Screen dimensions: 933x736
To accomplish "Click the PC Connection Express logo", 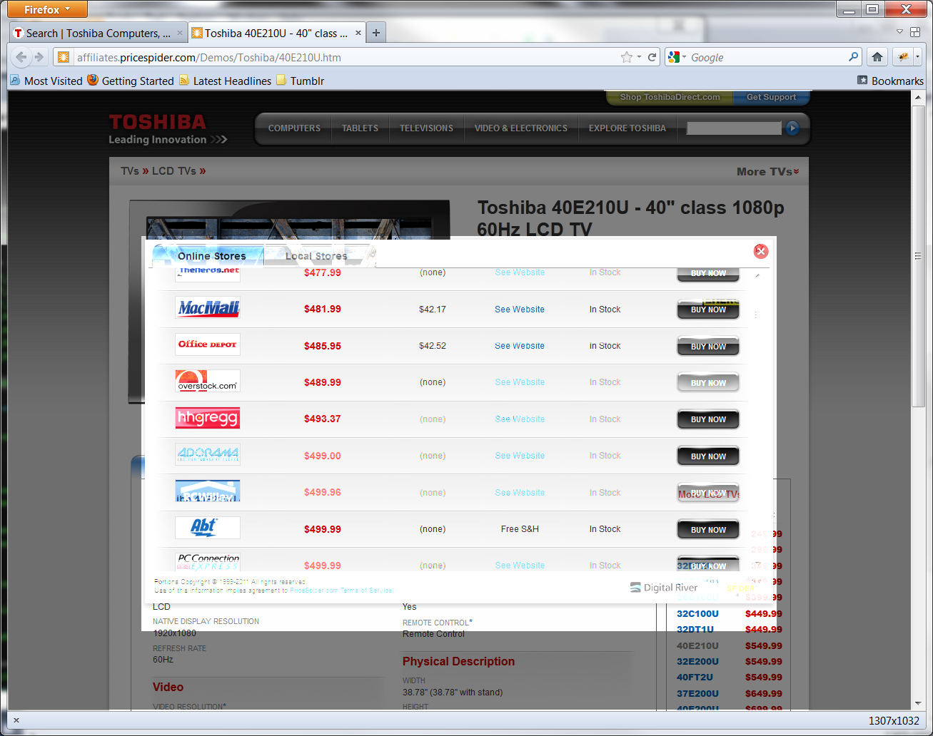I will point(208,563).
